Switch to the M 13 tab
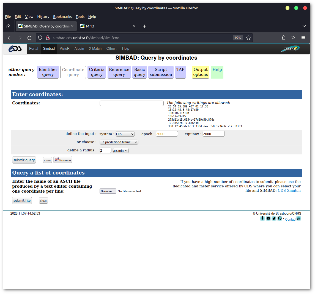Viewport: 315px width, 294px height. [108, 26]
